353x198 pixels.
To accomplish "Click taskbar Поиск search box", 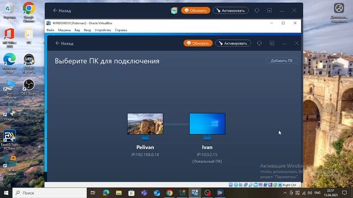I will pyautogui.click(x=50, y=193).
